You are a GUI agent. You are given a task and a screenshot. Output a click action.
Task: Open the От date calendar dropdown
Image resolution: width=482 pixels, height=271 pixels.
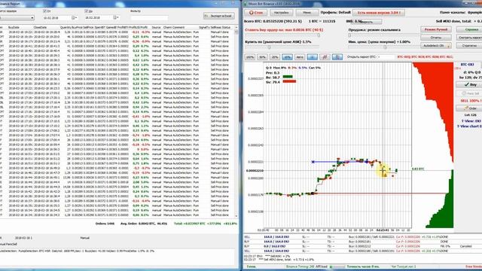pos(74,18)
